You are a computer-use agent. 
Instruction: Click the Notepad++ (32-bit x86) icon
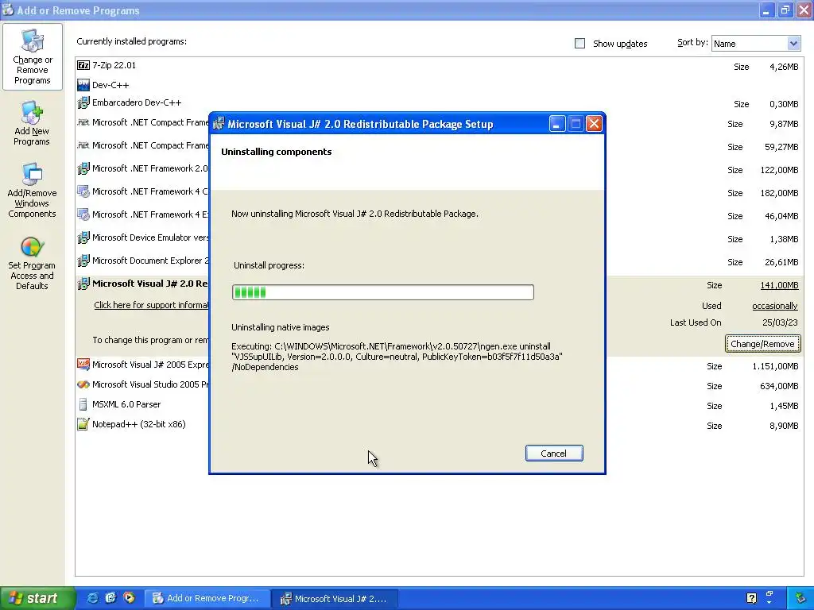click(x=83, y=424)
